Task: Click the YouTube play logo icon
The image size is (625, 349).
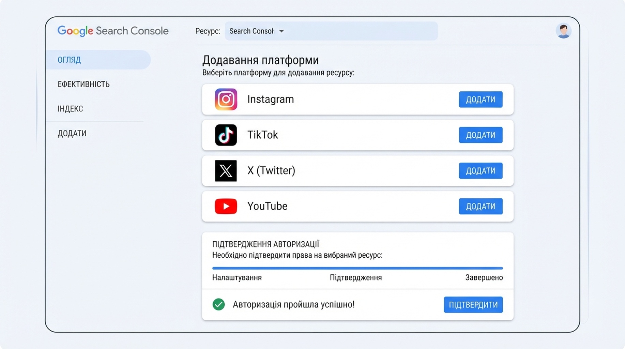Action: point(226,206)
